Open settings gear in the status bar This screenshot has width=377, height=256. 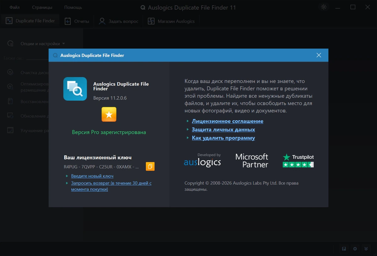coord(355,249)
